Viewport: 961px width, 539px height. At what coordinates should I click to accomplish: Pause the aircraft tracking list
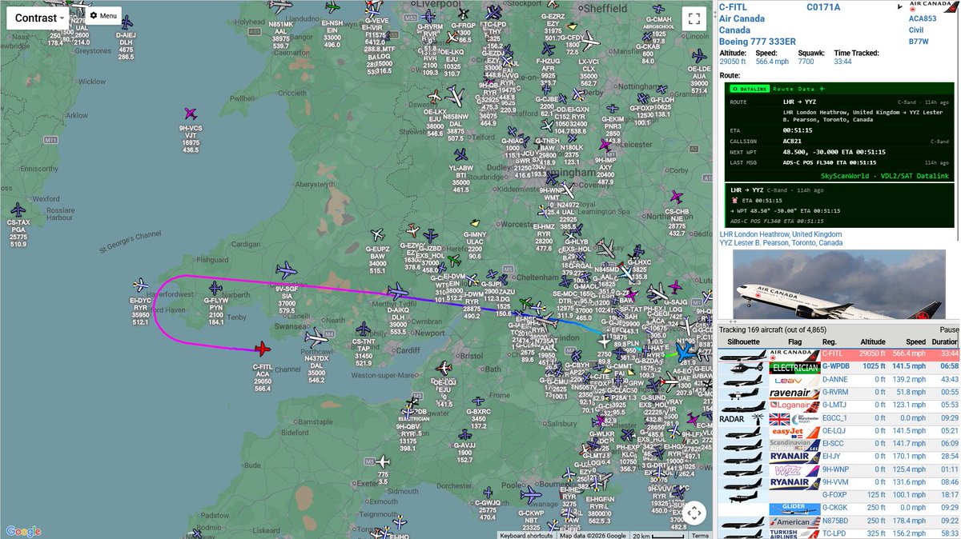949,329
